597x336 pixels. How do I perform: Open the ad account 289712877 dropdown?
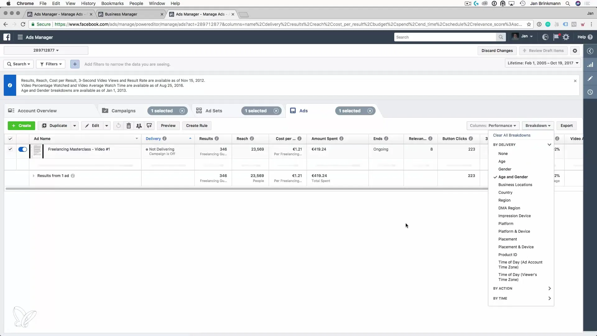[46, 50]
